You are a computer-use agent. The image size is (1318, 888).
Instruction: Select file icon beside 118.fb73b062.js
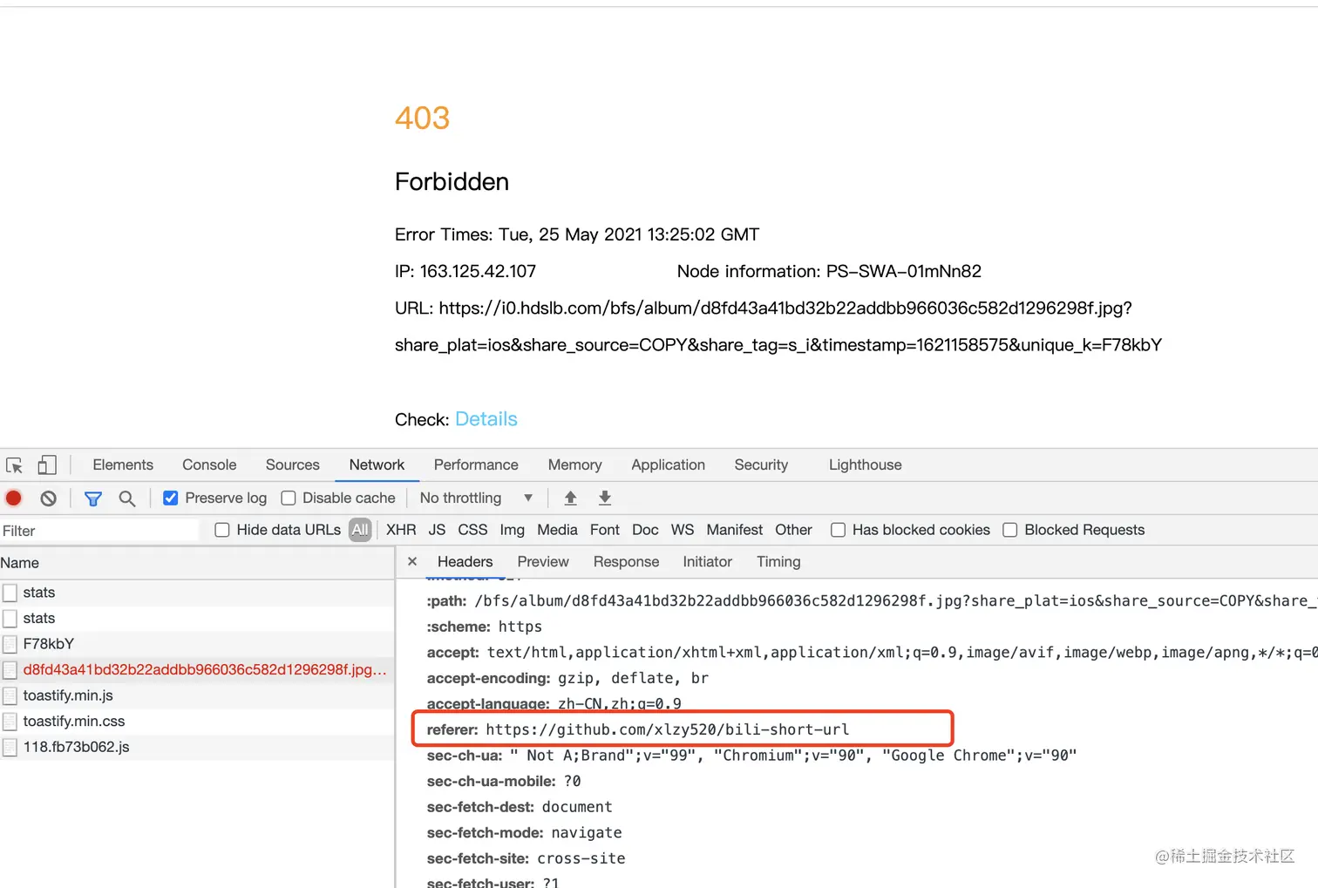pyautogui.click(x=10, y=748)
